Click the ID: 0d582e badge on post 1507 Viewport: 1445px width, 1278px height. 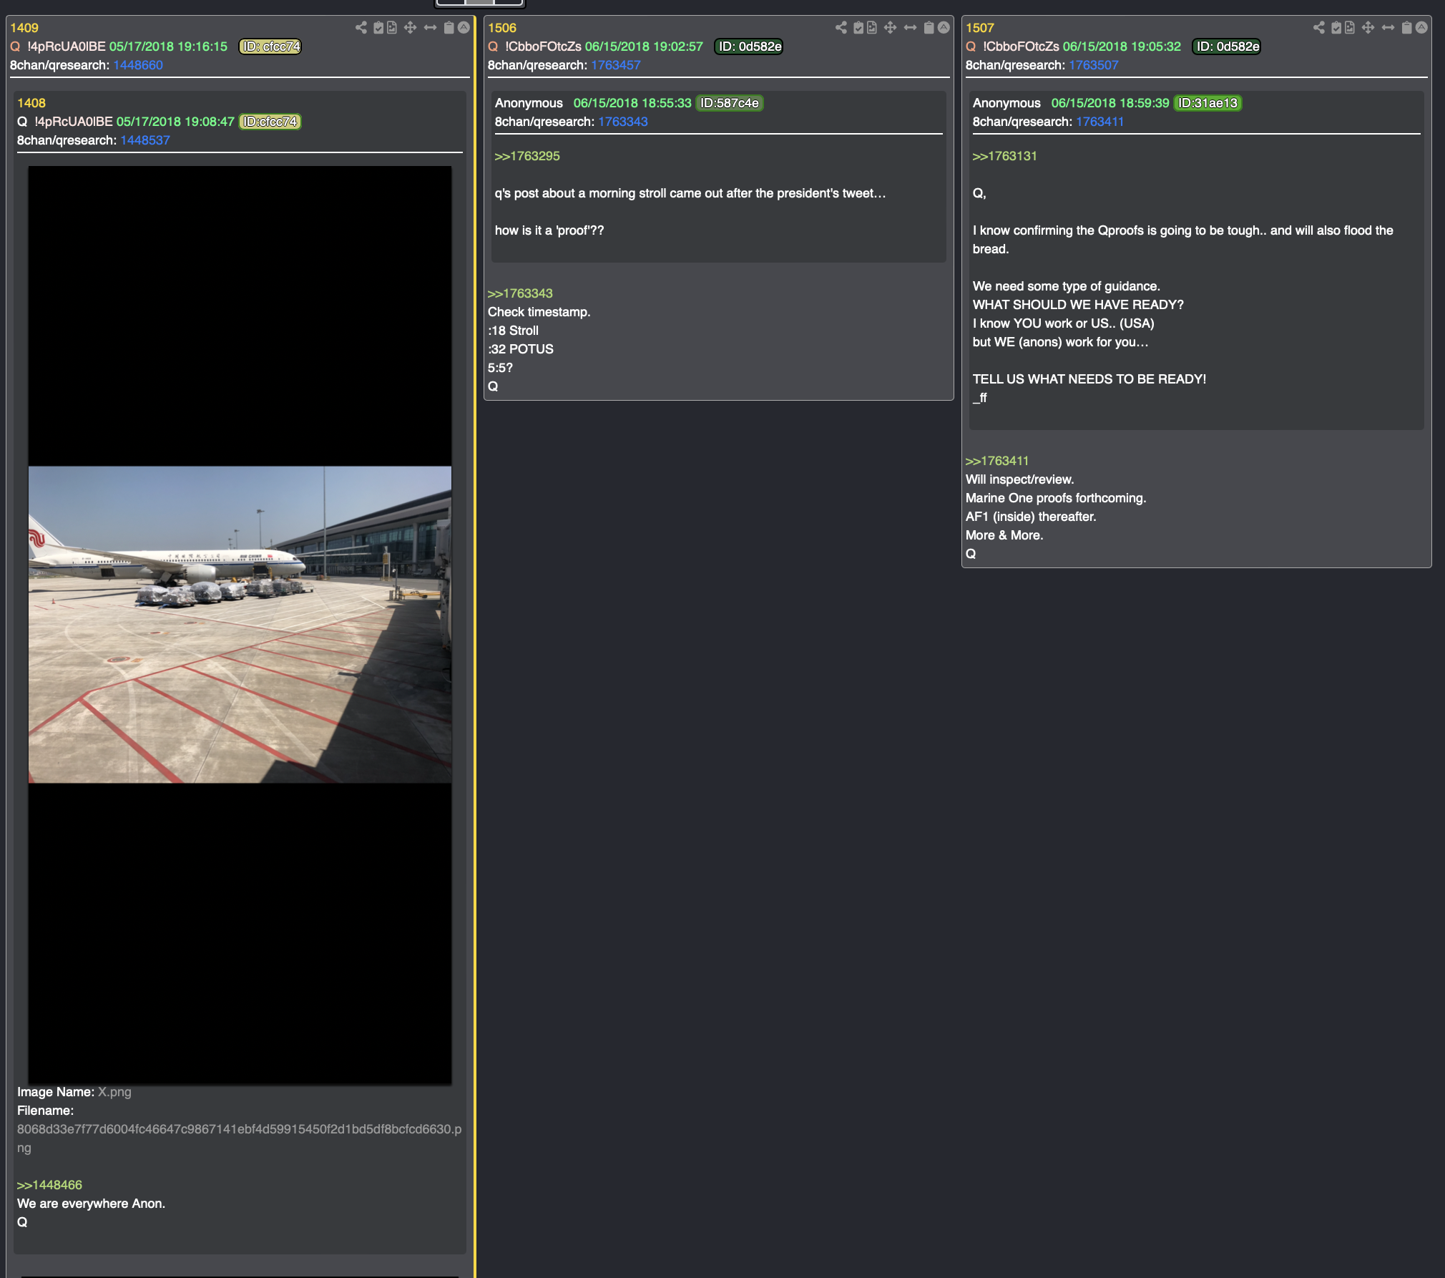tap(1228, 47)
